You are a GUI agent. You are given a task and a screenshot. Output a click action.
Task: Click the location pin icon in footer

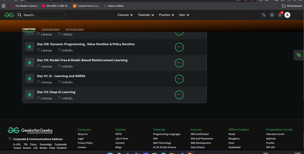10,139
